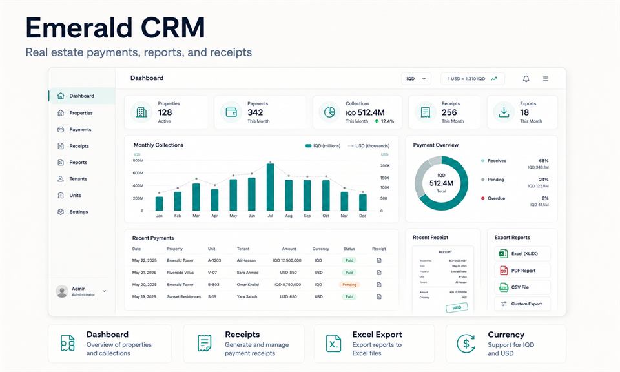Click the Excel (XLSX) file icon
This screenshot has height=372, width=620.
[503, 254]
